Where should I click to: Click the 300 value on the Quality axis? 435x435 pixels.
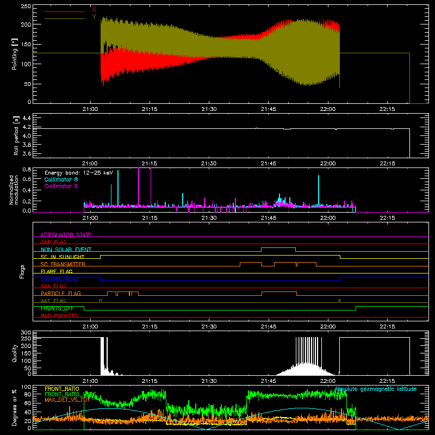point(26,333)
